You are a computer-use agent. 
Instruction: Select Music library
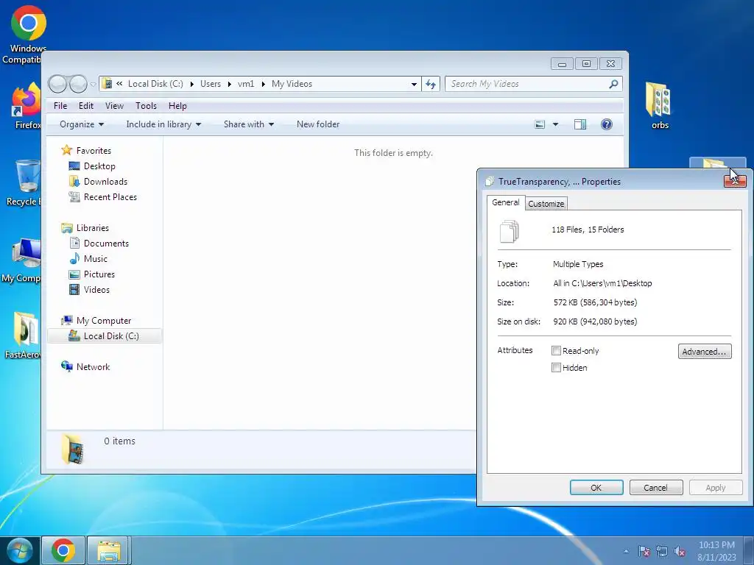click(95, 259)
